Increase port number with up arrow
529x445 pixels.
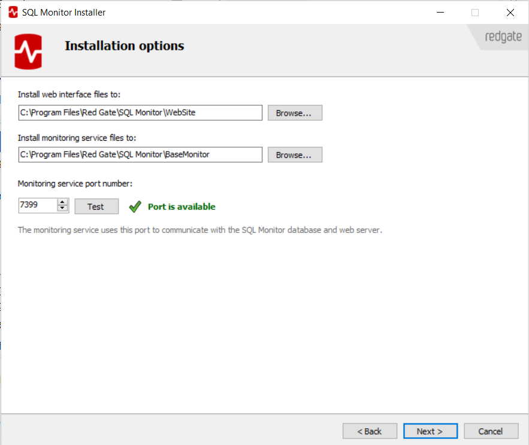tap(63, 202)
